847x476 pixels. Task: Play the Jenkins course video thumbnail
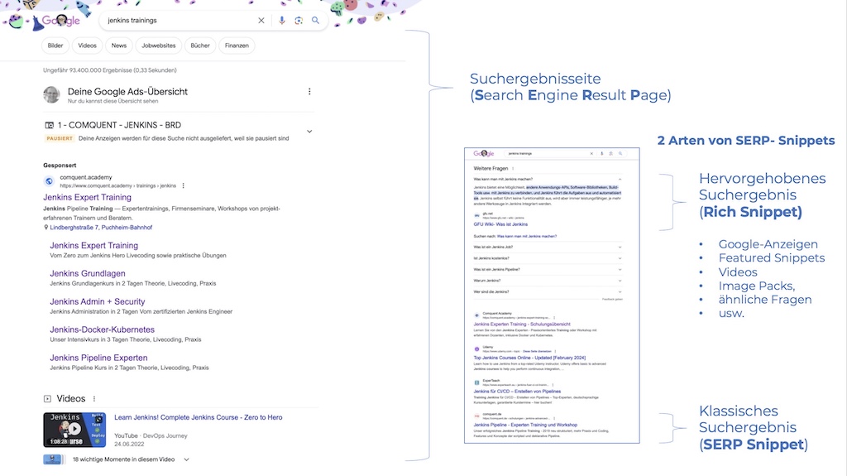click(74, 430)
